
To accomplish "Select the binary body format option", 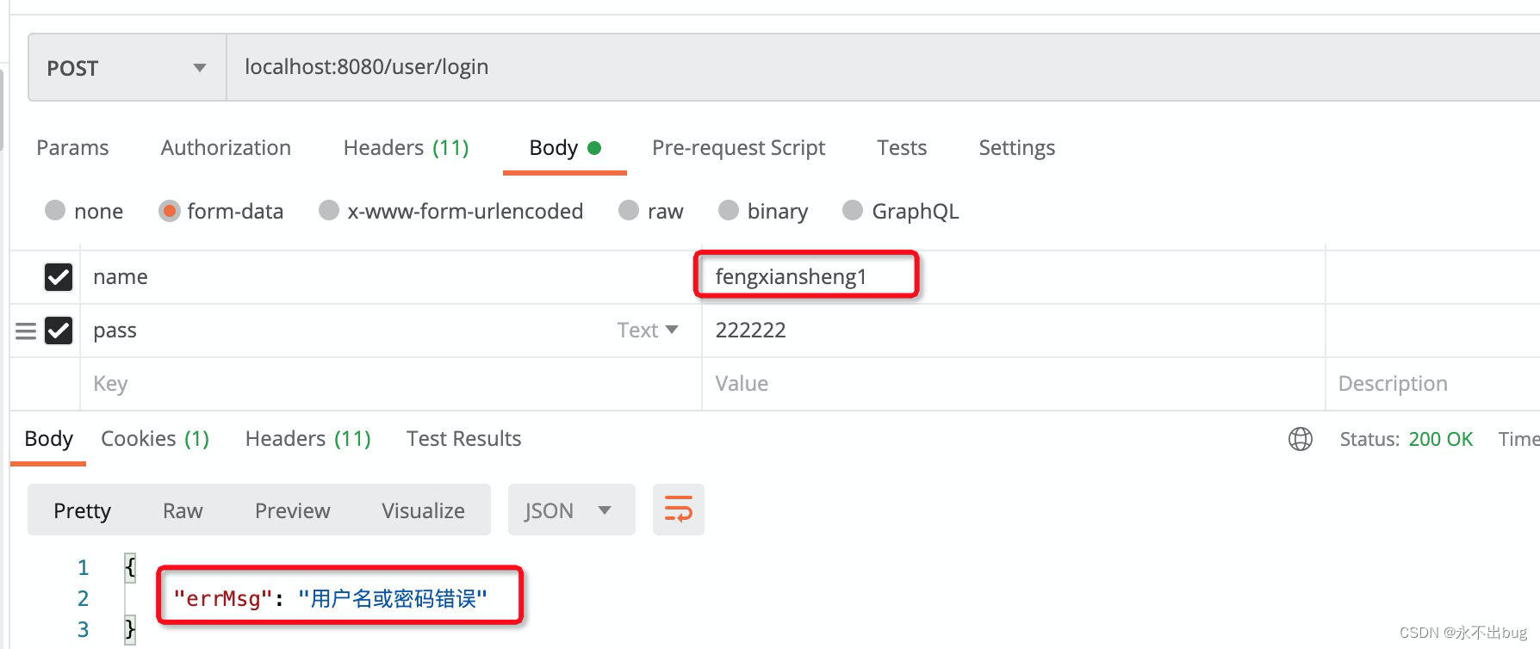I will (x=730, y=211).
